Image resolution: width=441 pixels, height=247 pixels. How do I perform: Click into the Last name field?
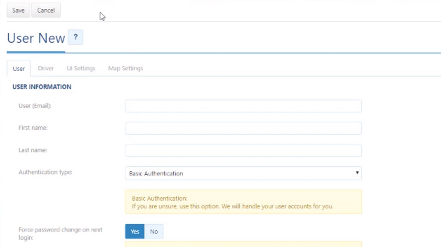click(243, 151)
